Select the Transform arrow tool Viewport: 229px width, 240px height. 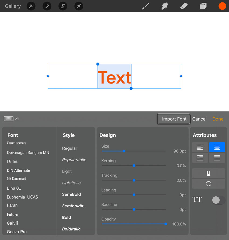click(79, 6)
